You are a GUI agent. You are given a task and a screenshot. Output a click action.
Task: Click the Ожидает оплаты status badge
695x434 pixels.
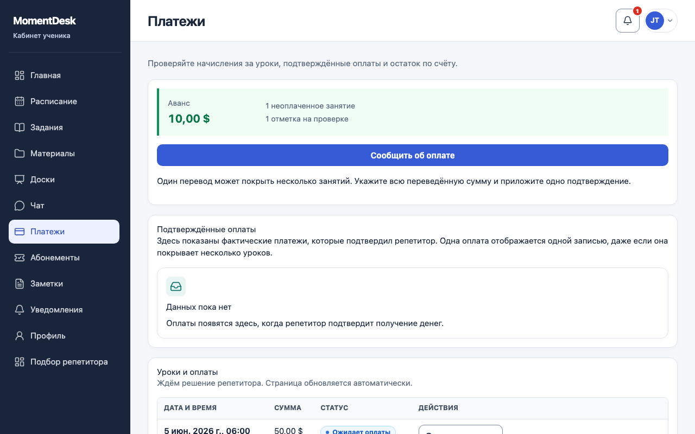[x=358, y=431]
